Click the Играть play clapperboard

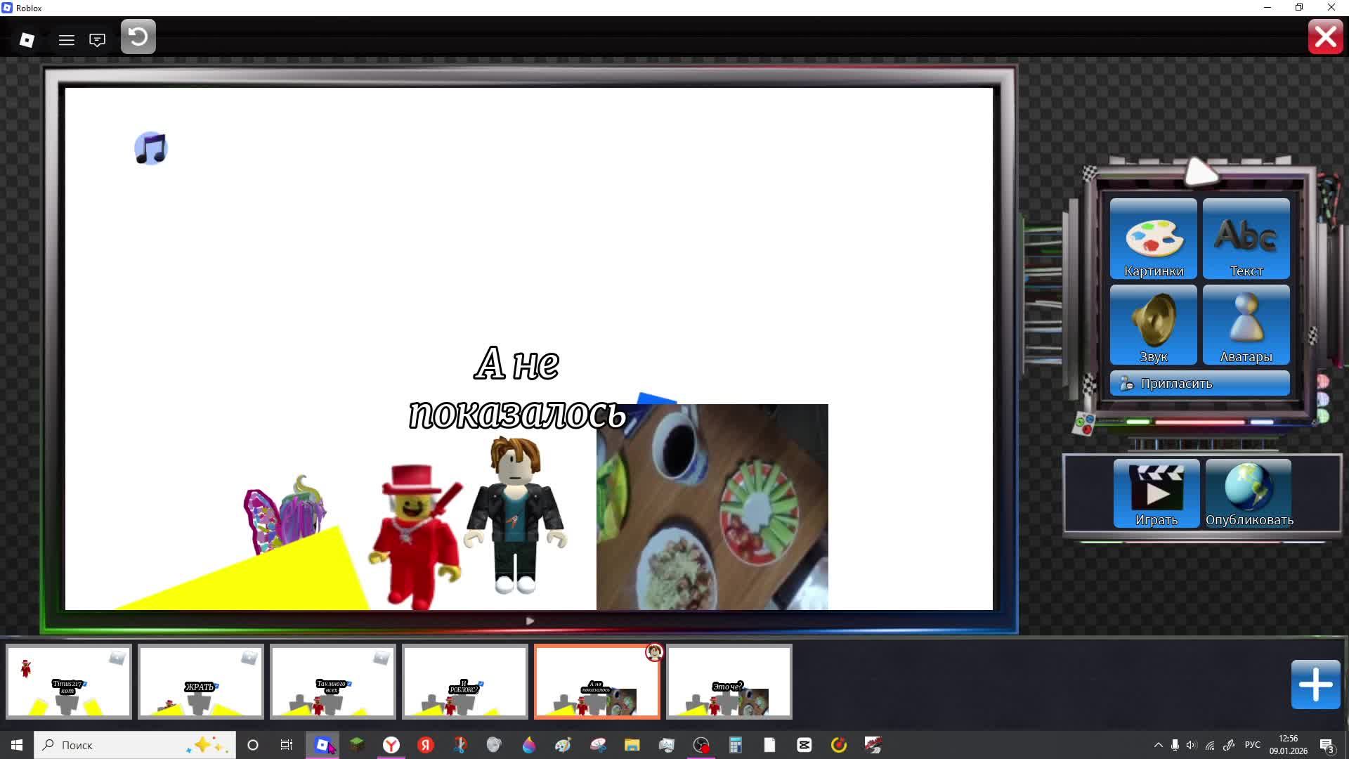pos(1156,493)
